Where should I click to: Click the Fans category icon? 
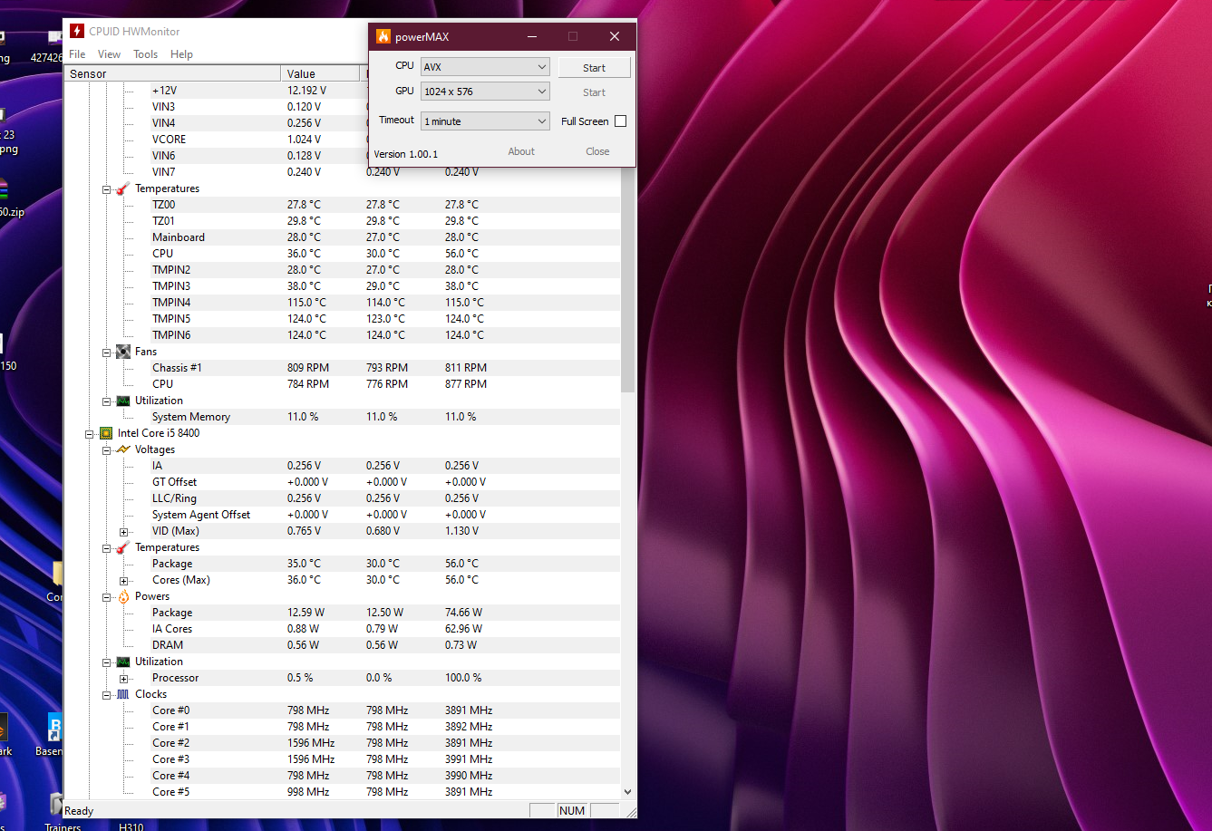(123, 352)
